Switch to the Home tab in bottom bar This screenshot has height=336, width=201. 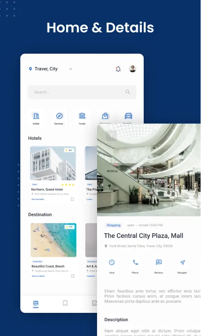36,304
